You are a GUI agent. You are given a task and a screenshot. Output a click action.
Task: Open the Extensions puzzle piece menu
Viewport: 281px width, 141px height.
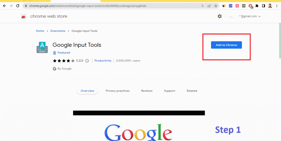(x=257, y=6)
